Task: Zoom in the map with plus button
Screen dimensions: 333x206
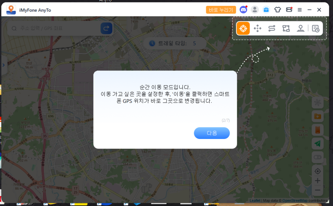Action: 317,181
